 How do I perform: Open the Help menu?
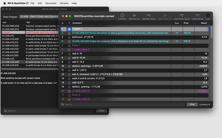tap(74, 3)
